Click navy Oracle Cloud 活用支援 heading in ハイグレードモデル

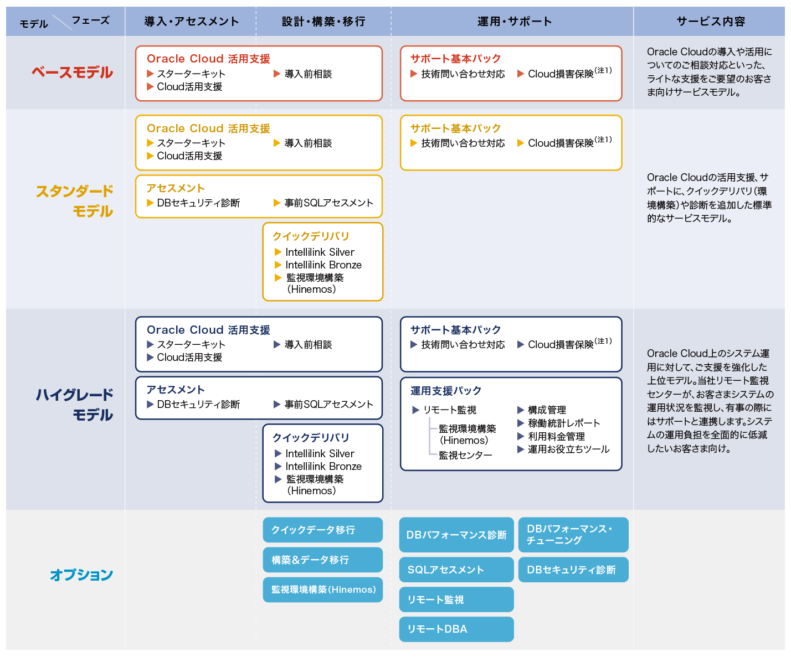208,330
